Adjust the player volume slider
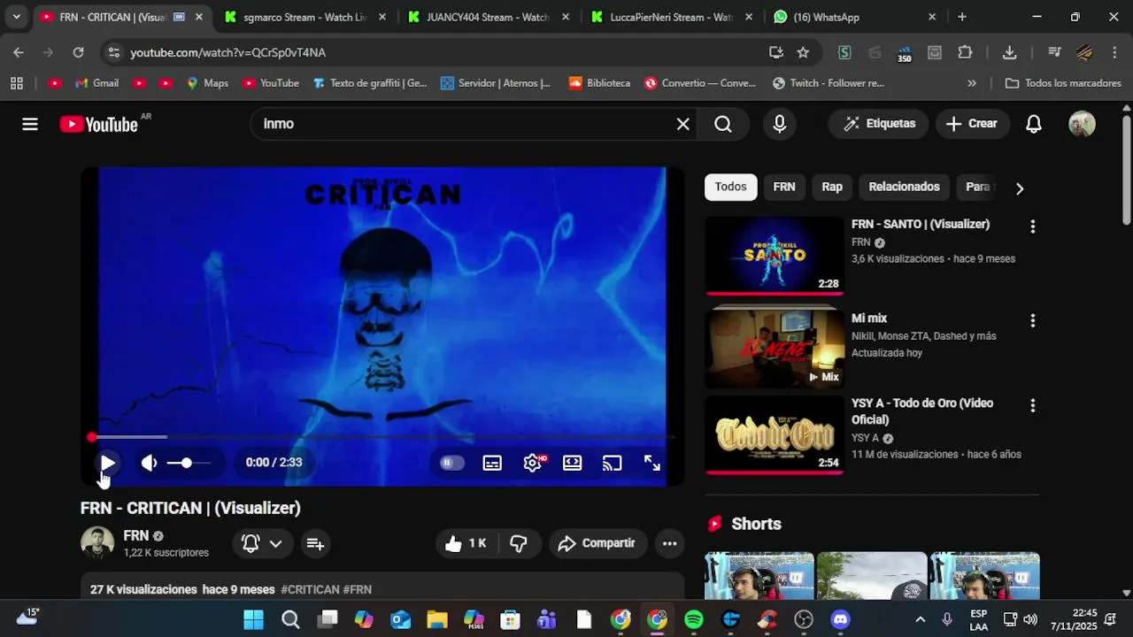Viewport: 1133px width, 637px height. (189, 463)
